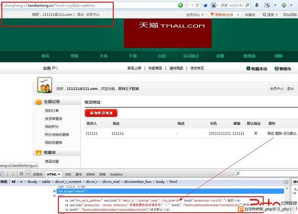This screenshot has width=298, height=214.
Task: Click the user avatar picture
Action: pyautogui.click(x=45, y=85)
